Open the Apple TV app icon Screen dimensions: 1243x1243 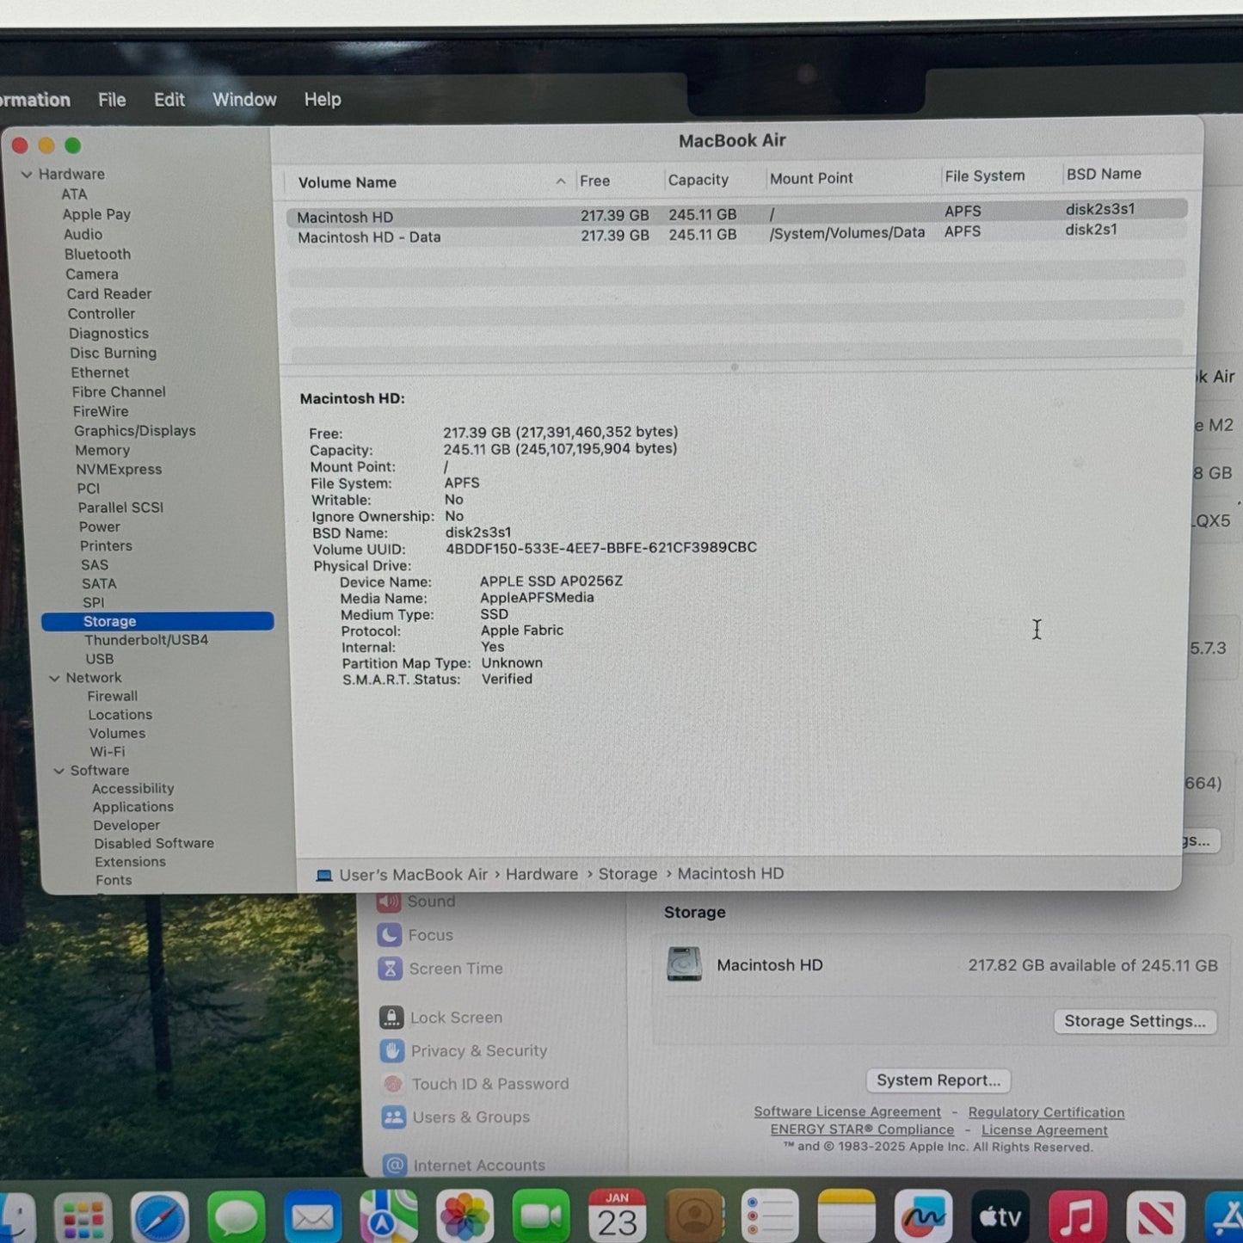[x=1000, y=1217]
